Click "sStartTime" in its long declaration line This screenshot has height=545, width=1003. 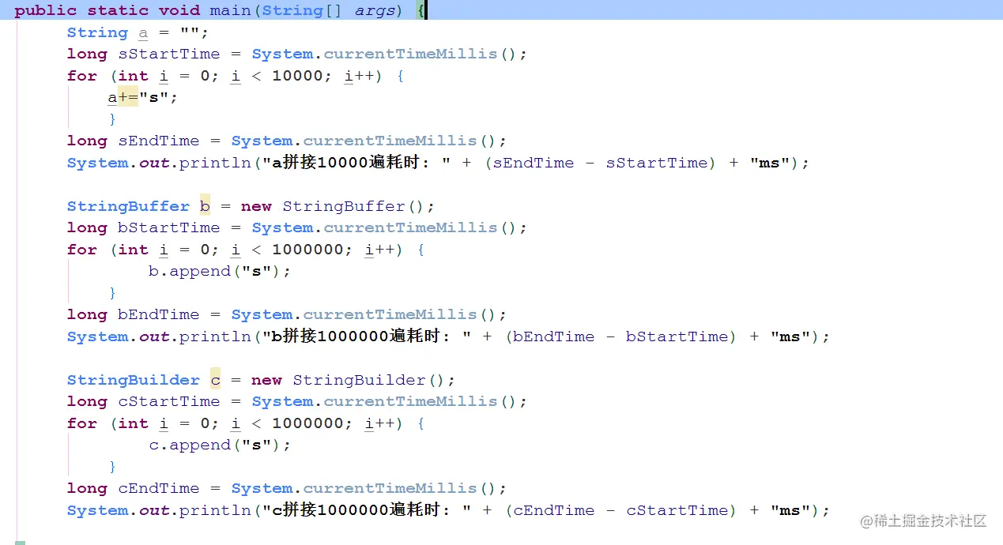tap(169, 54)
